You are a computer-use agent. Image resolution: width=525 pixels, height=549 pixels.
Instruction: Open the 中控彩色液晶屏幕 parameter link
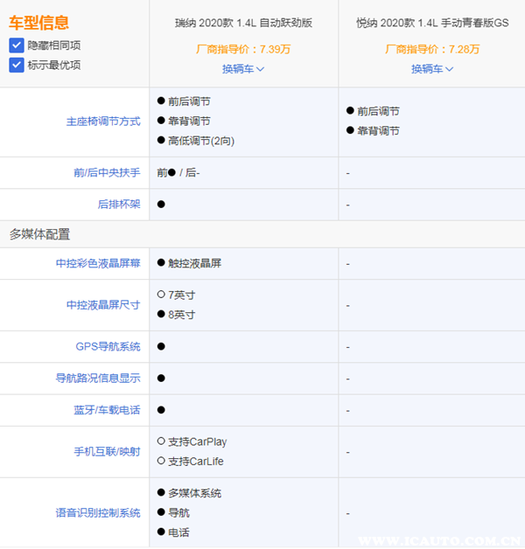(x=97, y=263)
